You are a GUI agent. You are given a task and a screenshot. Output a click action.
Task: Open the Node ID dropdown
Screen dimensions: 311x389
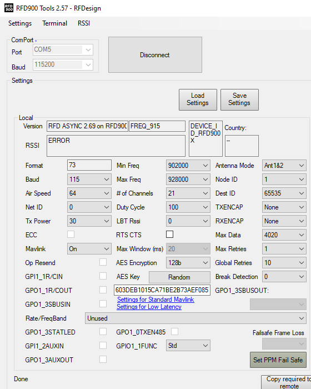[x=284, y=179]
